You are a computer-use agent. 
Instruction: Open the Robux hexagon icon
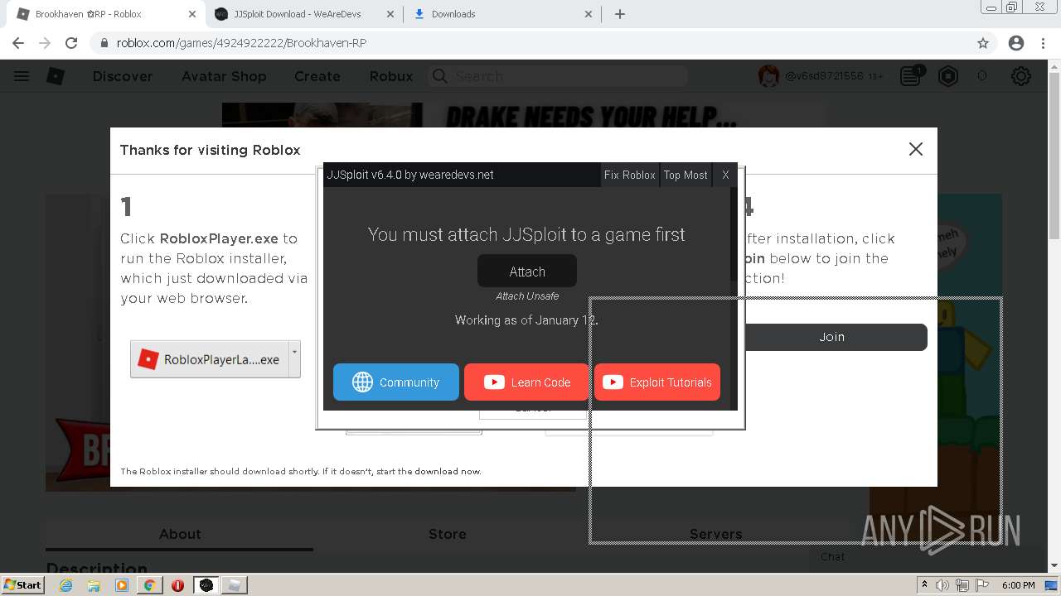[x=948, y=76]
